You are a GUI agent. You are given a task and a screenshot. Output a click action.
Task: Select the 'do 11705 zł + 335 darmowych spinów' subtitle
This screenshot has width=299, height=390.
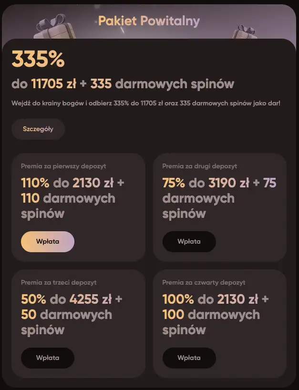123,84
